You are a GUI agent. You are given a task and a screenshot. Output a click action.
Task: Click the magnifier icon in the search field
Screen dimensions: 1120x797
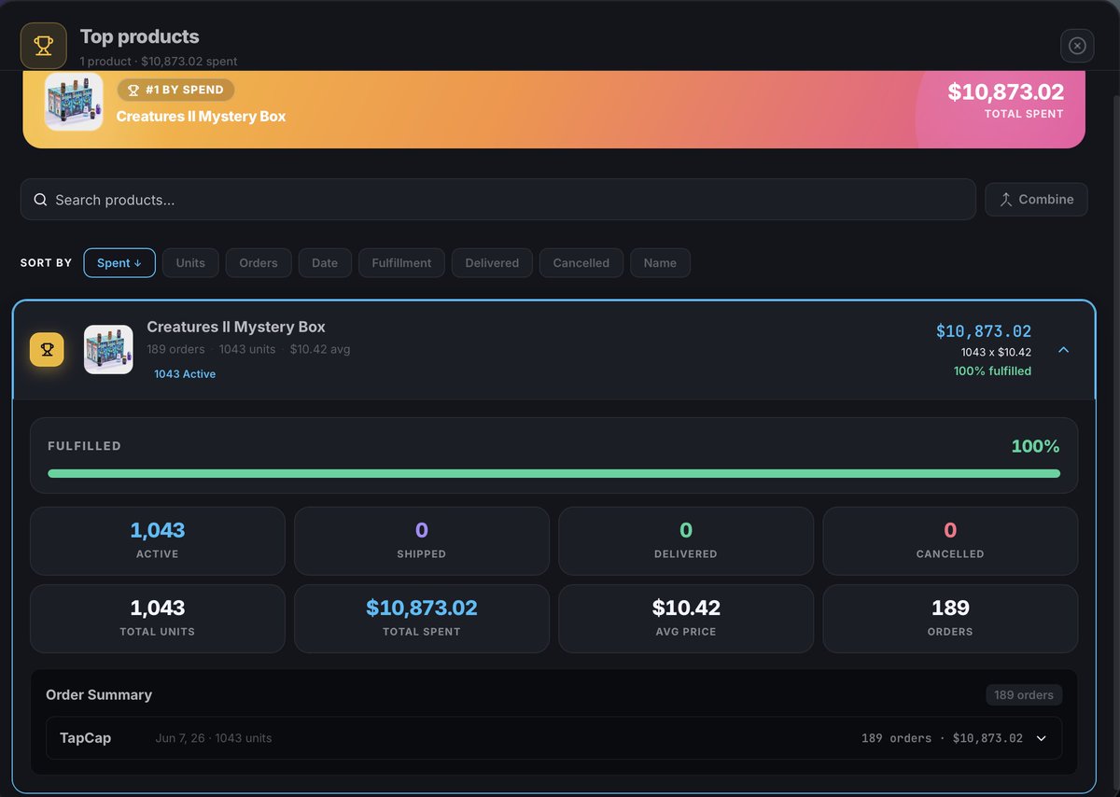40,200
